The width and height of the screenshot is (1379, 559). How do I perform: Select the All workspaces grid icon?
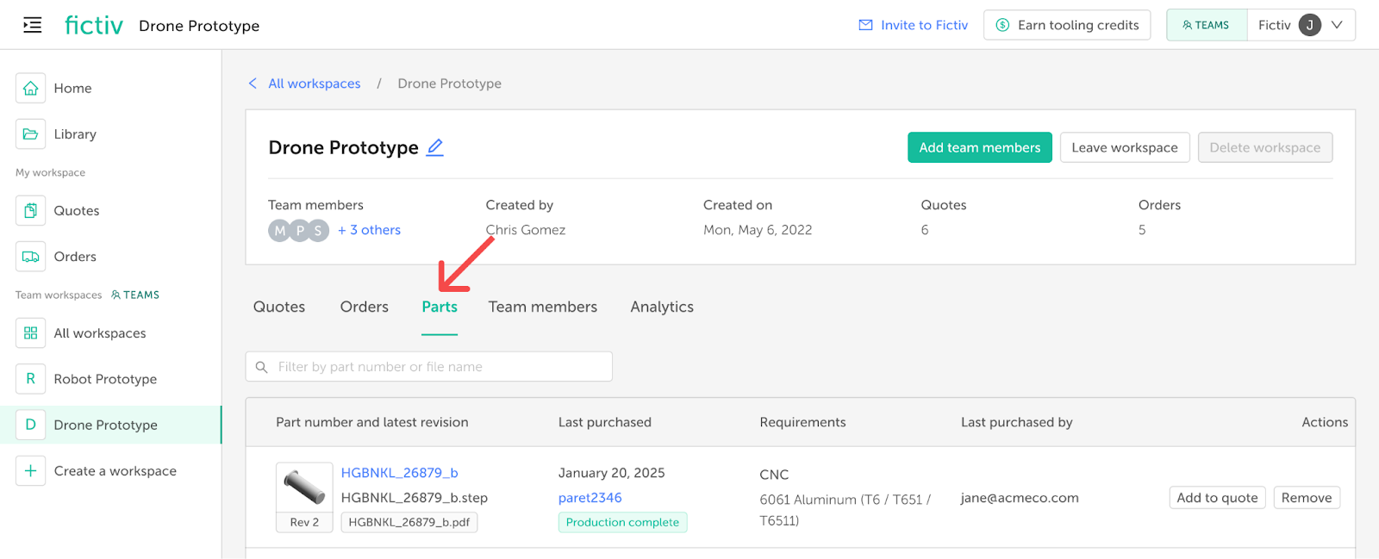30,333
